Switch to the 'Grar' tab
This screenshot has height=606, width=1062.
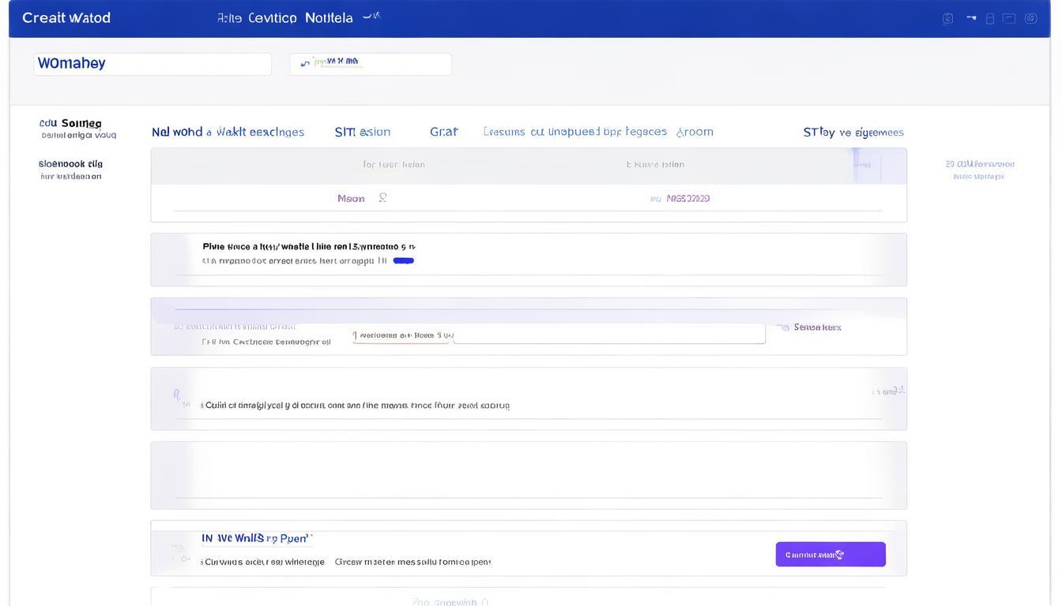[443, 132]
